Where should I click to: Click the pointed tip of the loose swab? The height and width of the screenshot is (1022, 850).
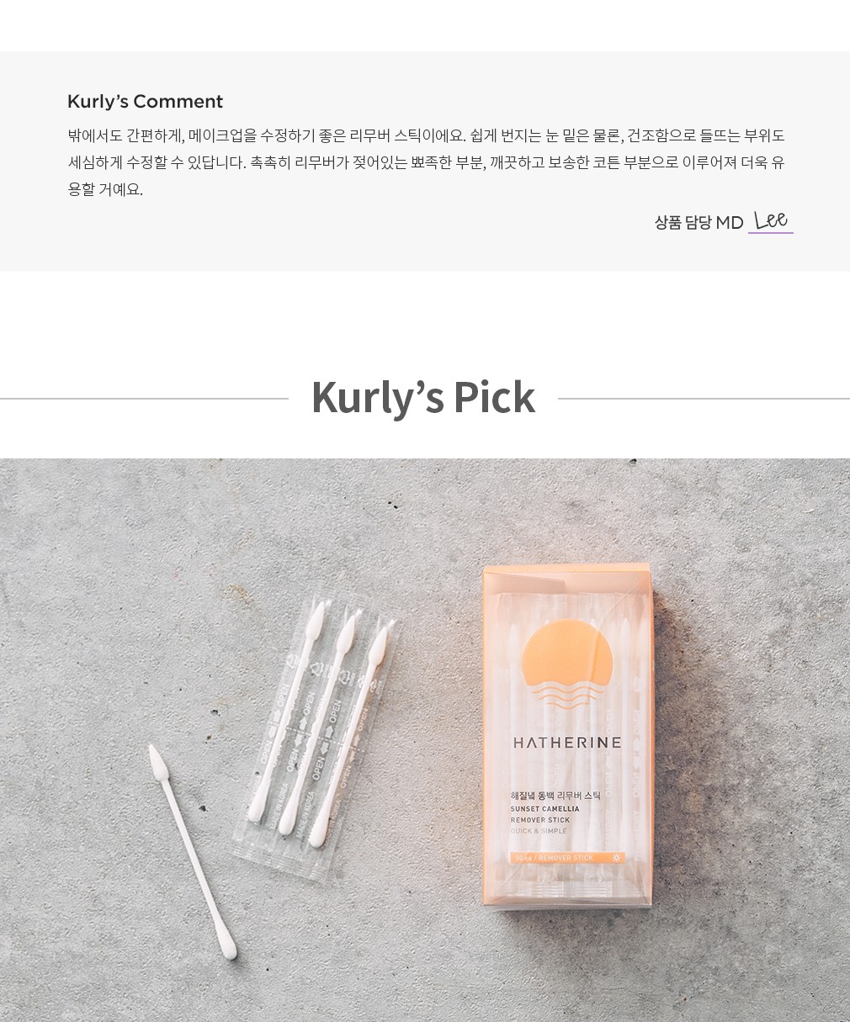tap(156, 761)
